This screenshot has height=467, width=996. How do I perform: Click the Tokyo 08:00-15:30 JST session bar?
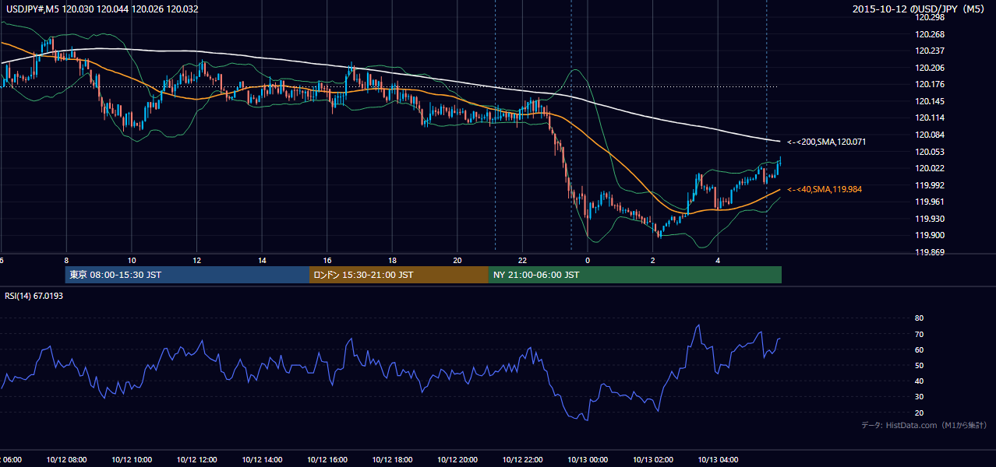pos(188,275)
